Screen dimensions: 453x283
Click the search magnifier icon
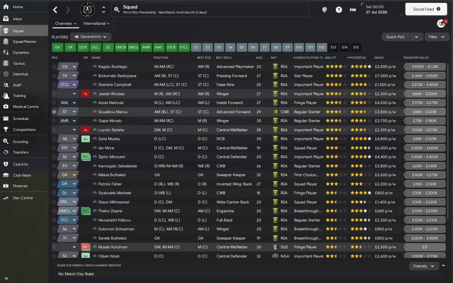116,10
